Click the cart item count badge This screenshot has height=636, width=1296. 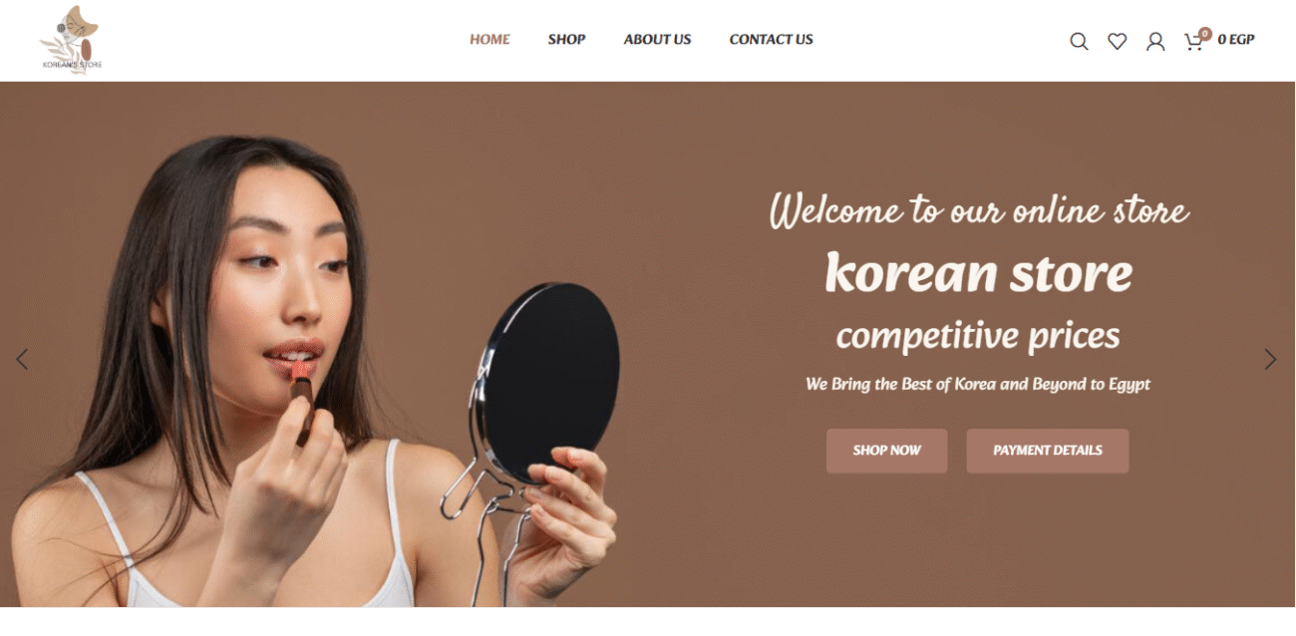coord(1204,34)
